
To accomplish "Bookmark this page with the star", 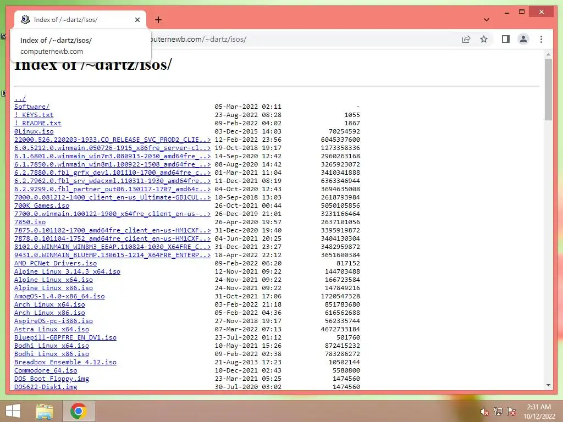I will tap(484, 39).
